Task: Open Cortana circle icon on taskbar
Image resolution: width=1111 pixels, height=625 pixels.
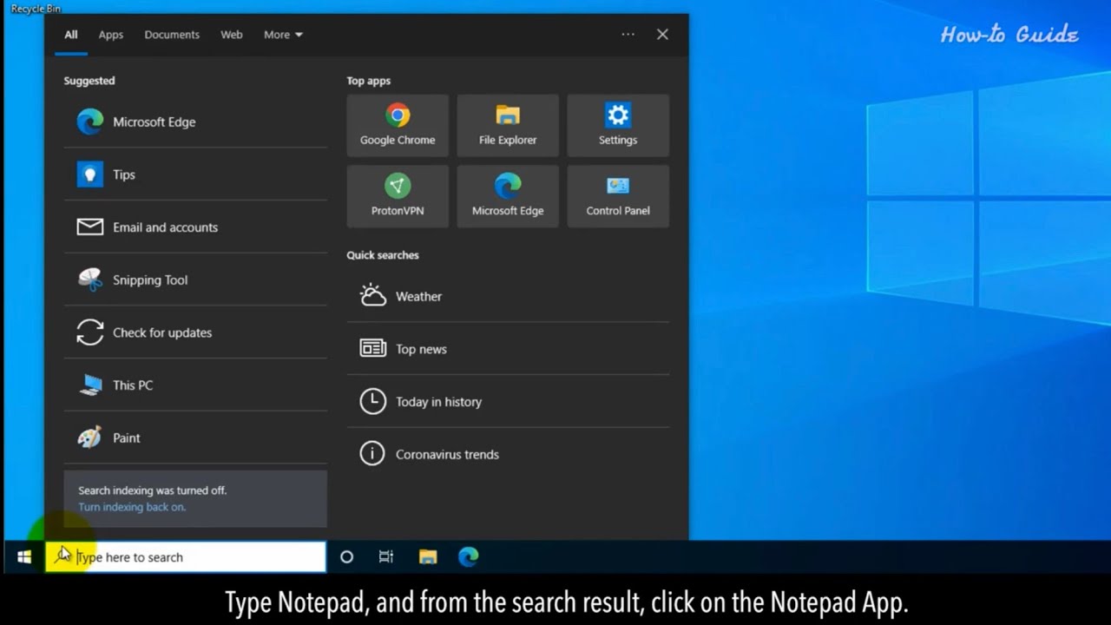Action: pyautogui.click(x=346, y=557)
